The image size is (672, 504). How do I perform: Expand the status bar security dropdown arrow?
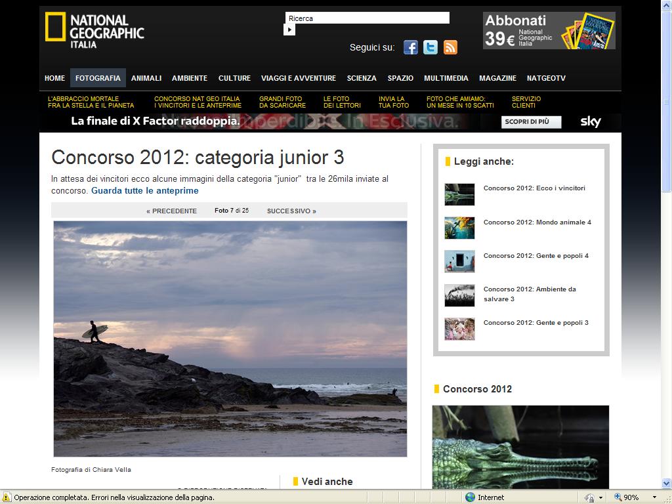(600, 497)
